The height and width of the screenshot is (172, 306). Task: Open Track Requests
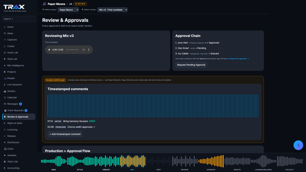click(x=16, y=111)
